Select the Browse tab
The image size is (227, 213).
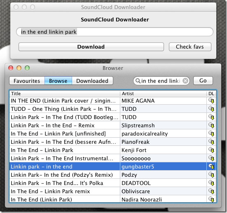point(58,81)
